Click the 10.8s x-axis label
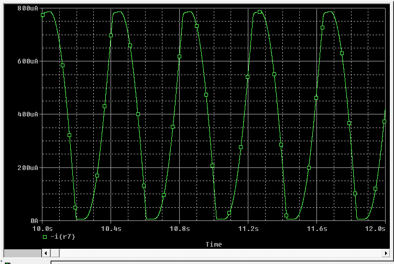Screen dimensions: 394x264 click(x=180, y=229)
